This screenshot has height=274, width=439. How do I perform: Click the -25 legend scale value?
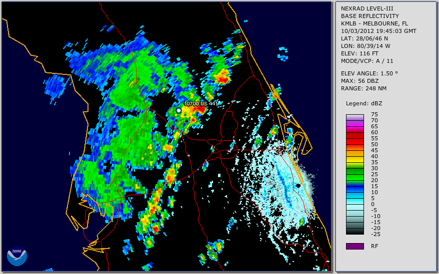point(375,234)
